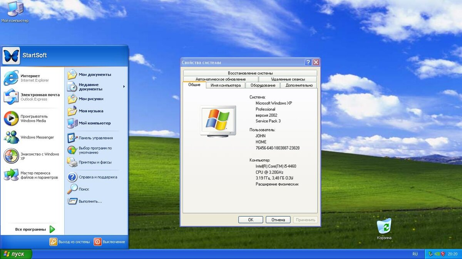Open Автоматическое обновление tab

[221, 79]
